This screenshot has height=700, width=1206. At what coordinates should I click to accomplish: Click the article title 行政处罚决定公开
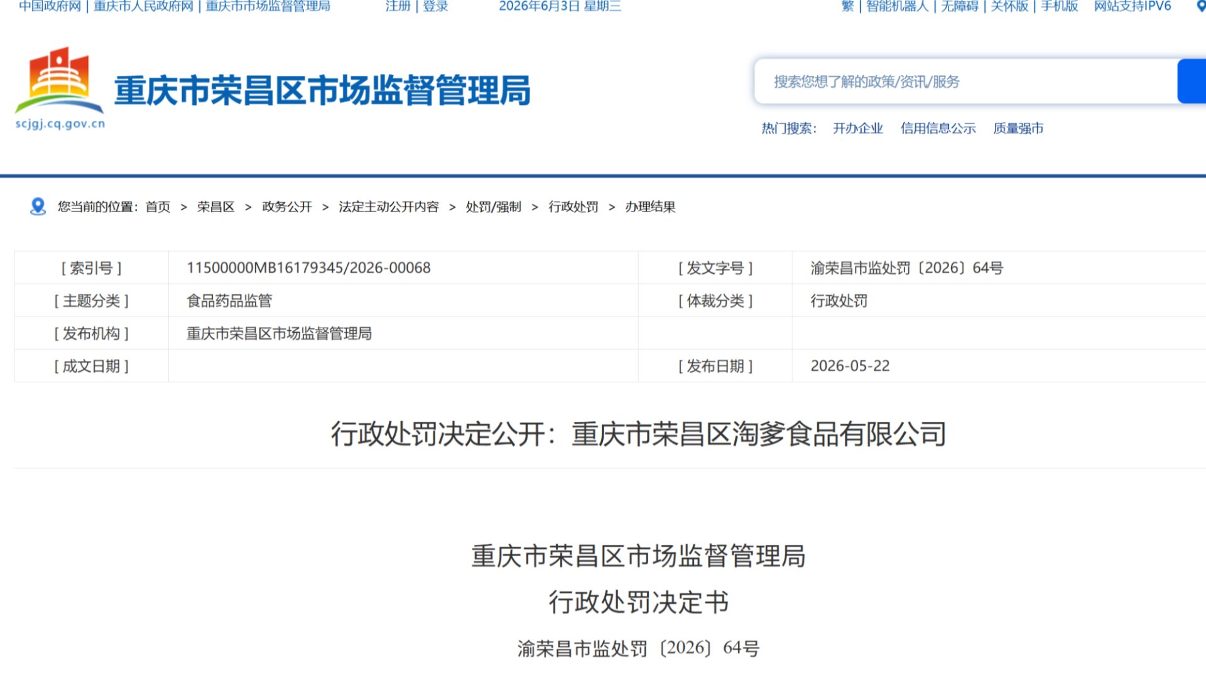638,434
